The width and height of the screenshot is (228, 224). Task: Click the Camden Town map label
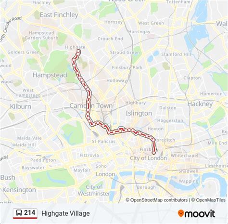(91, 105)
